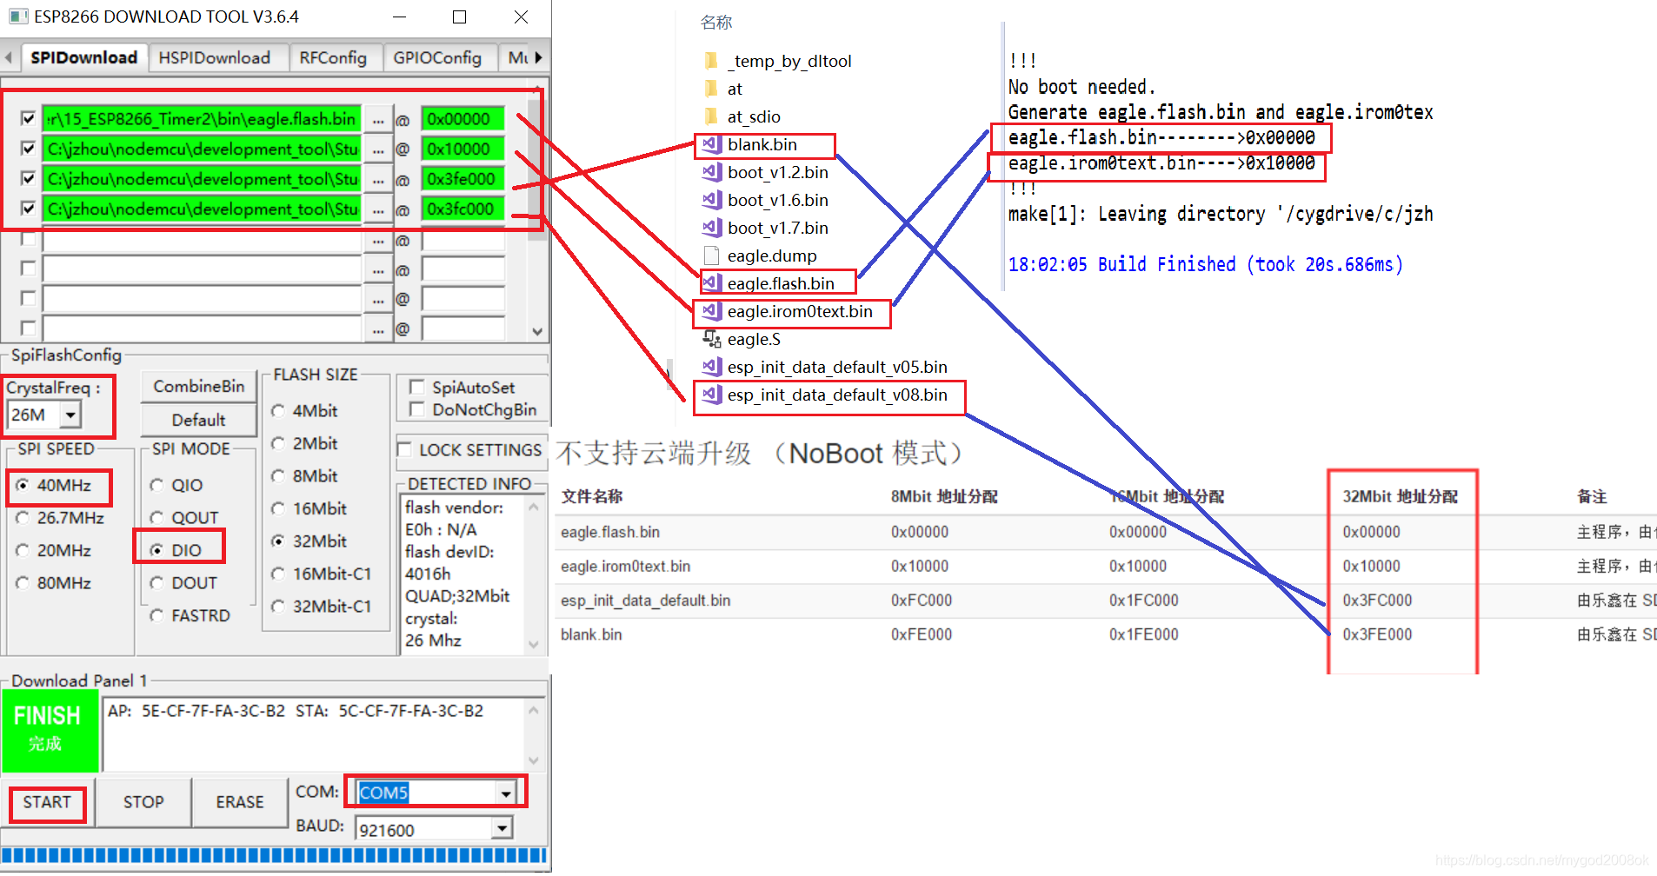Toggle checkbox of the 0x10000 row
The width and height of the screenshot is (1657, 876).
pyautogui.click(x=29, y=149)
